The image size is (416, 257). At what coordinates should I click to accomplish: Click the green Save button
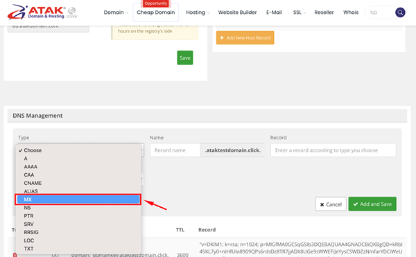185,57
